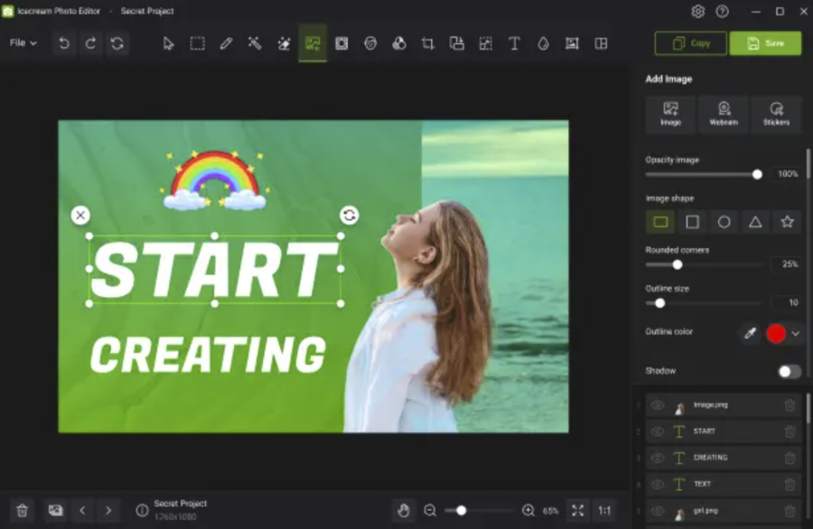
Task: Click the red outline color swatch
Action: (x=776, y=334)
